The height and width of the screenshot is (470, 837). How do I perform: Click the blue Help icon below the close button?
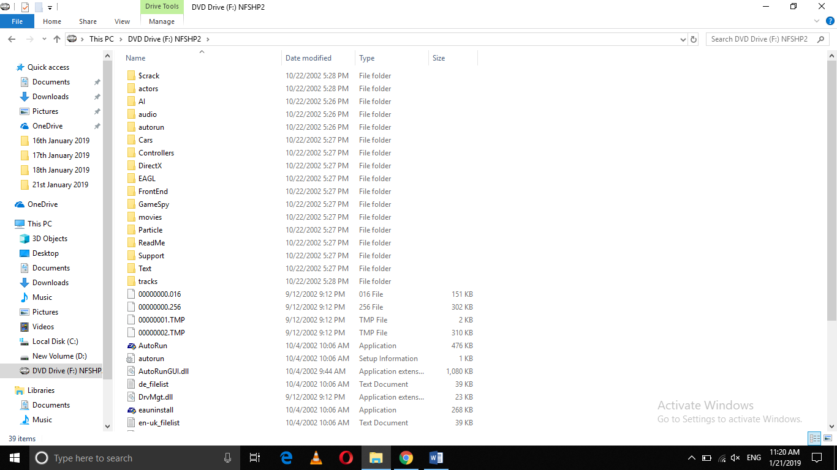pos(831,20)
